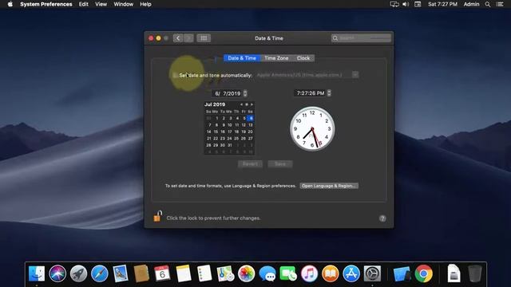Enable Set date and time automatically
511x287 pixels.
176,75
